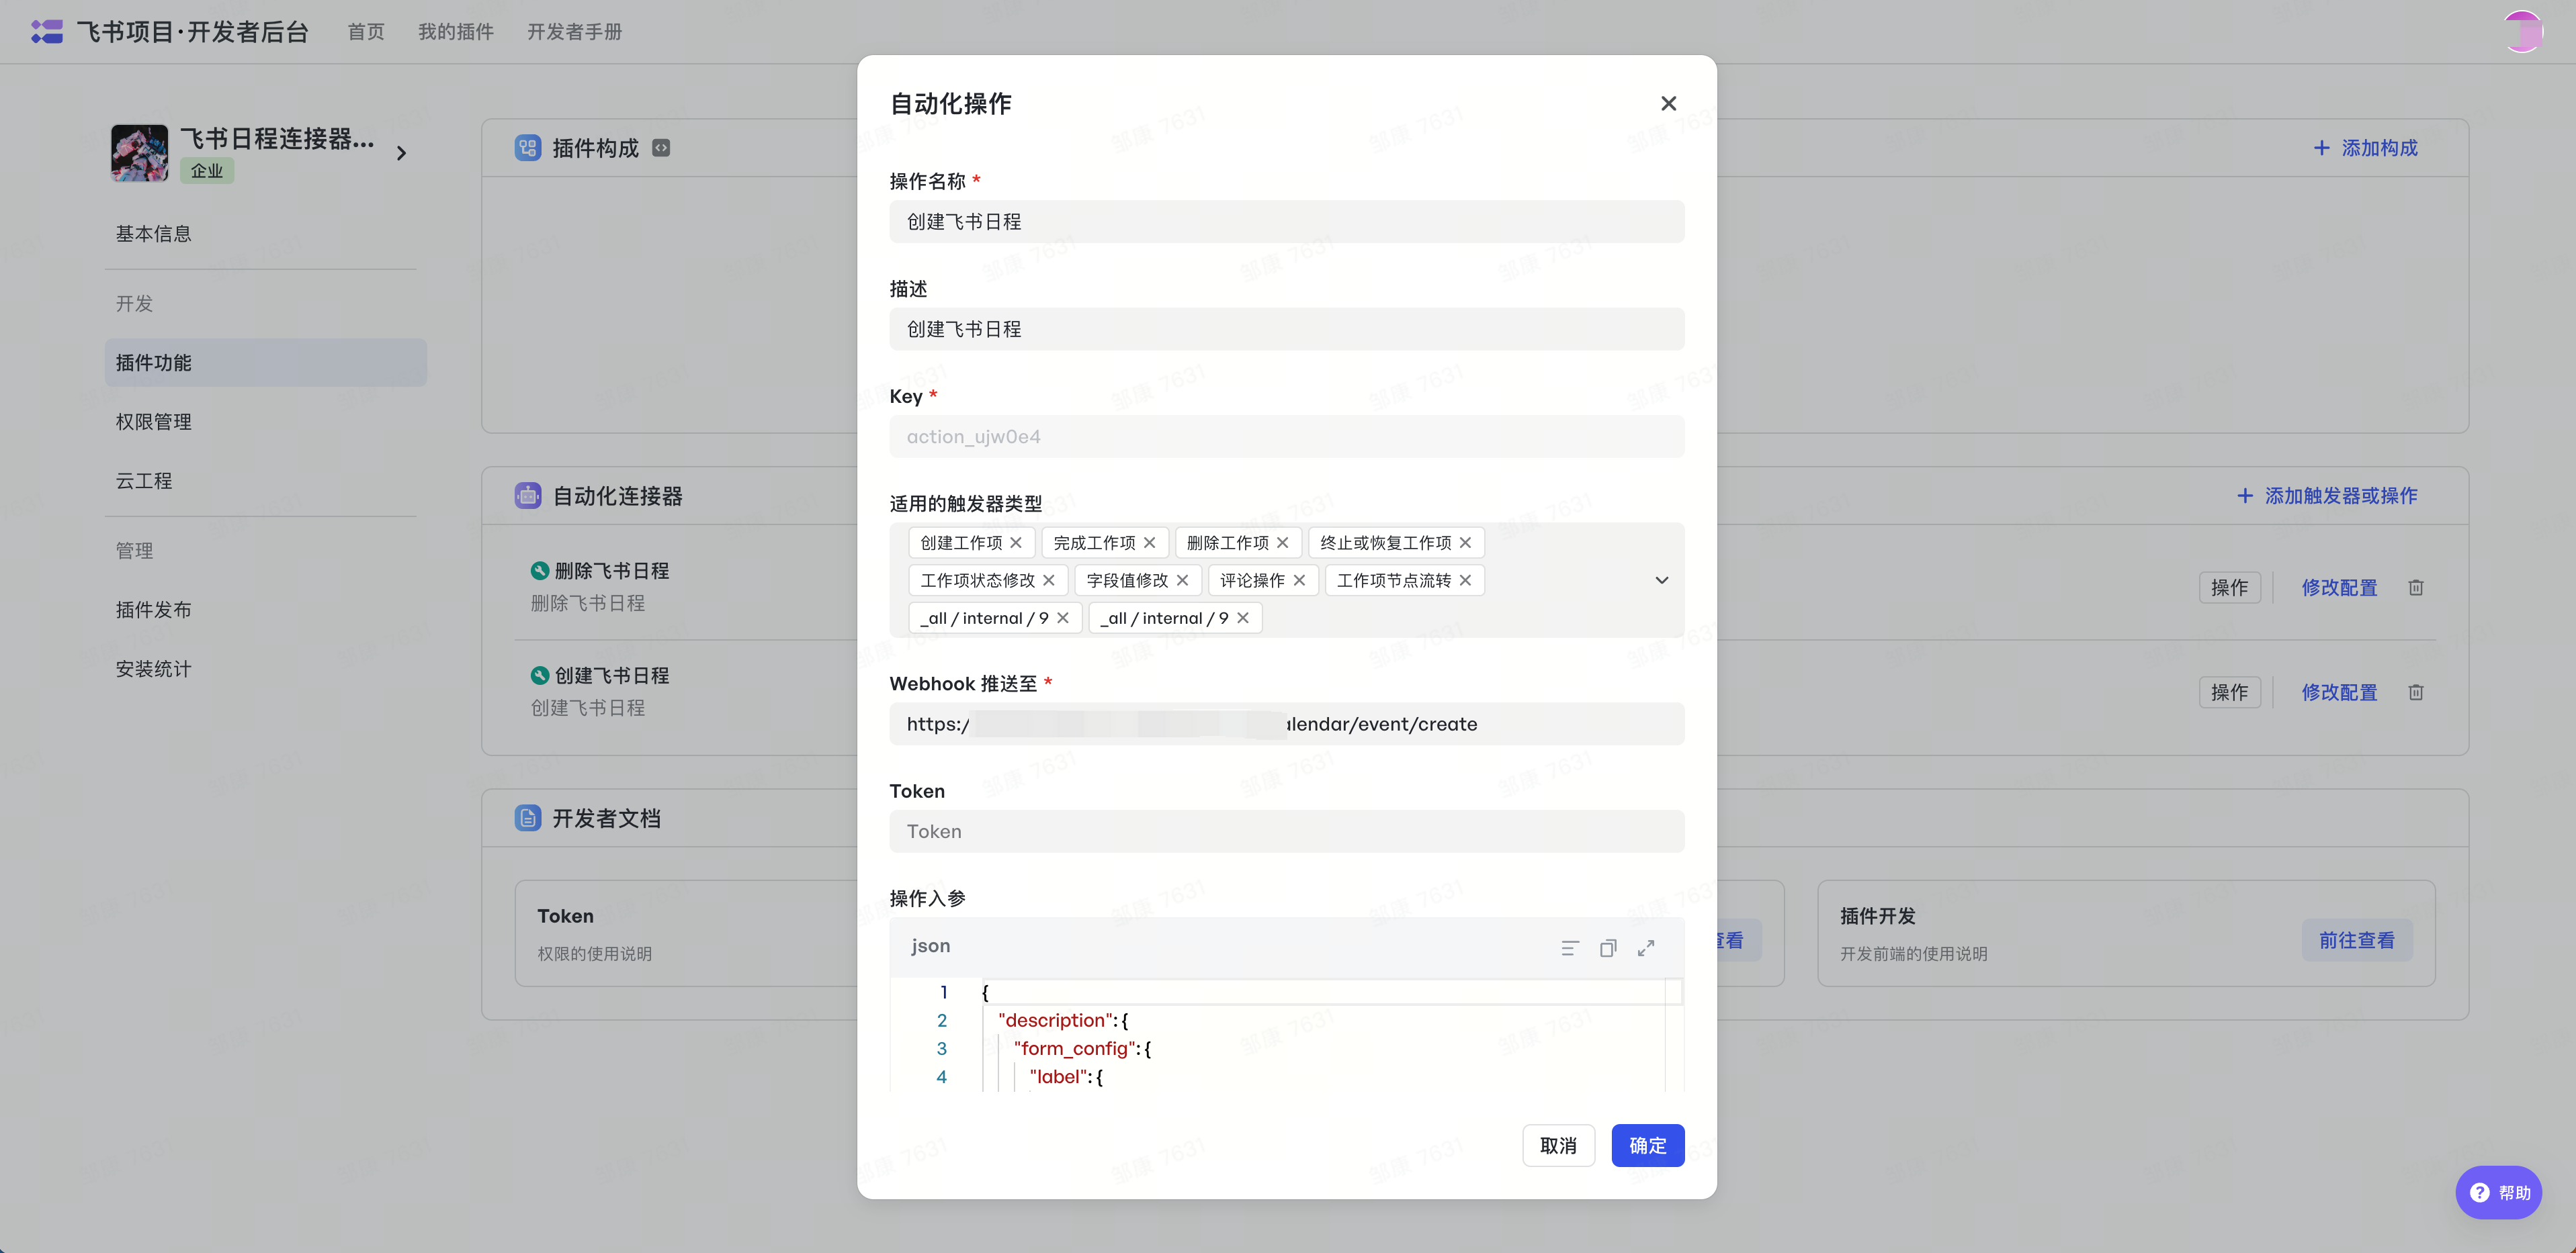2576x1253 pixels.
Task: Click the plus icon of 添加构成
Action: pyautogui.click(x=2322, y=148)
